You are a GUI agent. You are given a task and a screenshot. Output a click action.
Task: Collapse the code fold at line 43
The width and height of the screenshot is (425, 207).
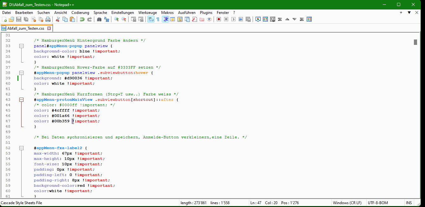pyautogui.click(x=21, y=100)
